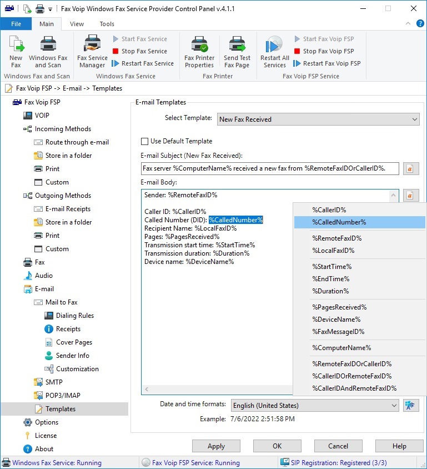Open Cover Pages tree item
Image resolution: width=427 pixels, height=469 pixels.
coord(68,342)
